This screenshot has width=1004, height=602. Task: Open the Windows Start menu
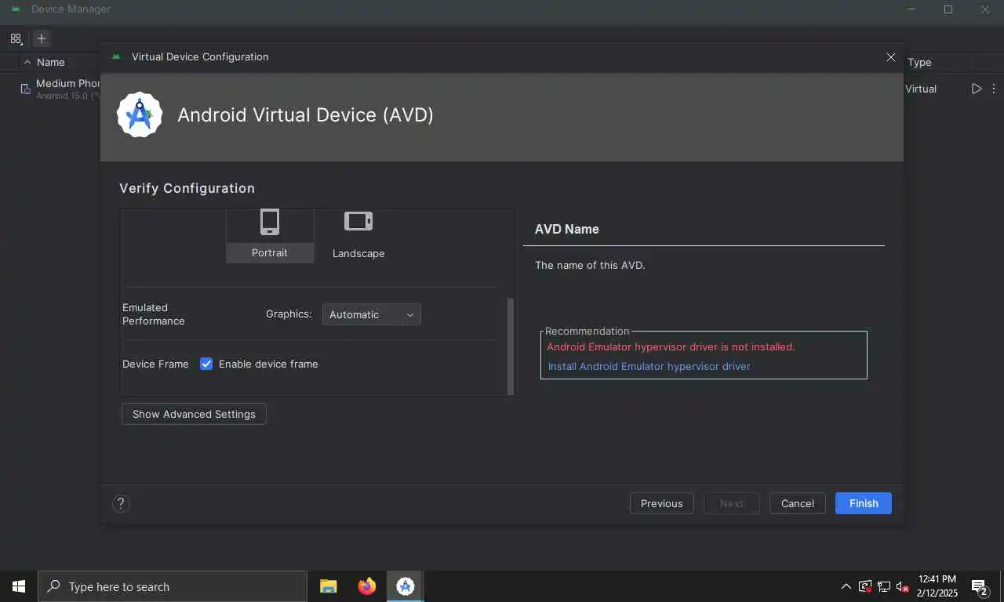pos(19,586)
